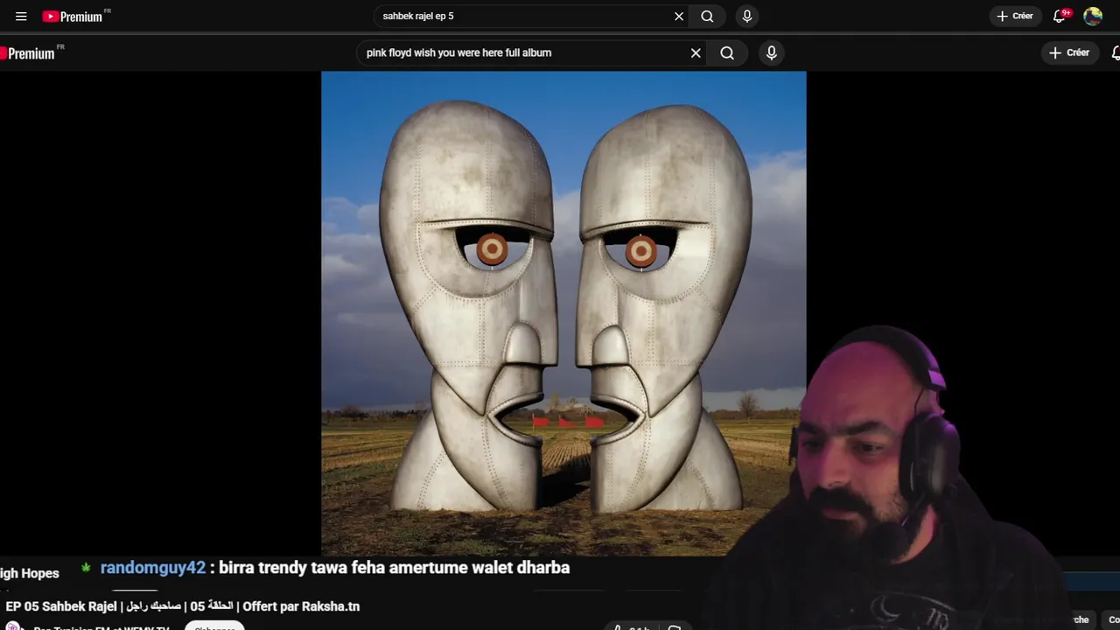Screen dimensions: 1120x630
Task: Click username 'randomguy42' in chat overlay
Action: [153, 568]
